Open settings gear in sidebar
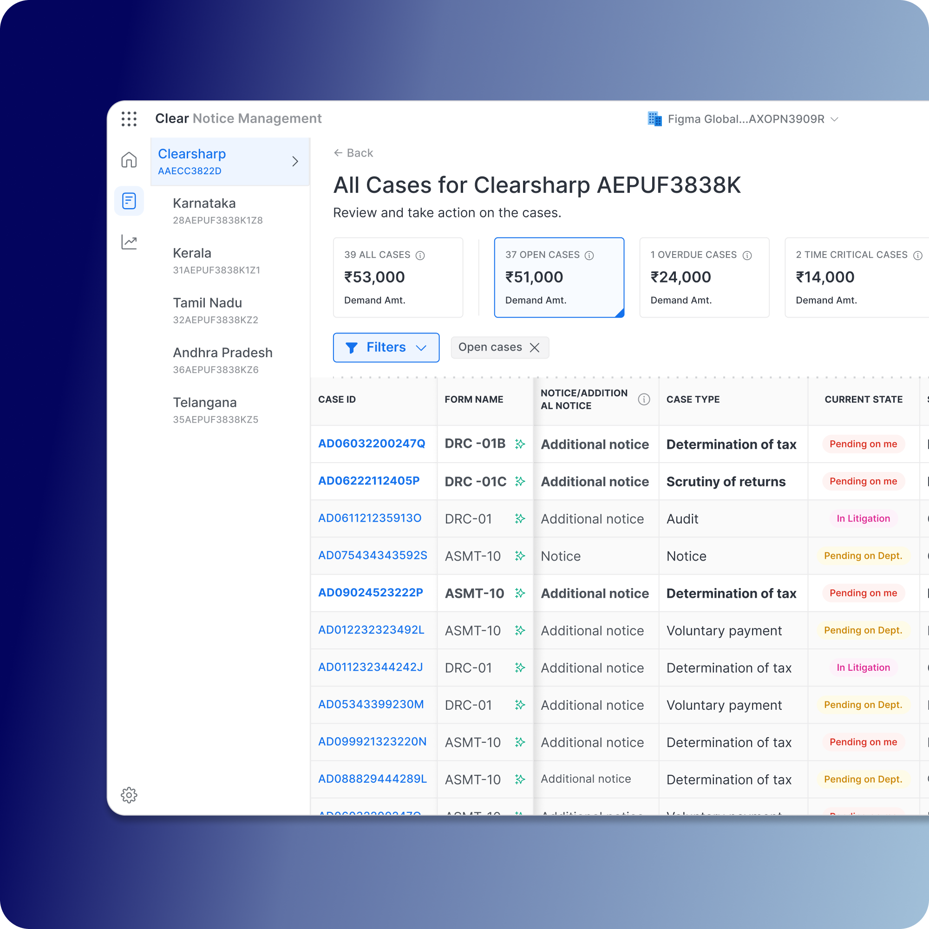This screenshot has width=929, height=929. click(x=129, y=795)
